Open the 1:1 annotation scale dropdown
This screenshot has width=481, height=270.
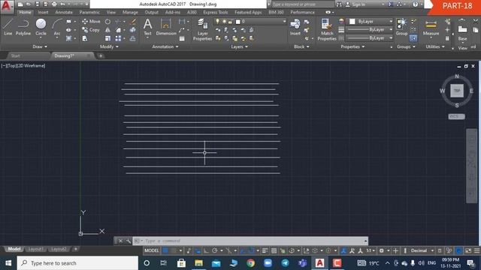[x=371, y=250]
